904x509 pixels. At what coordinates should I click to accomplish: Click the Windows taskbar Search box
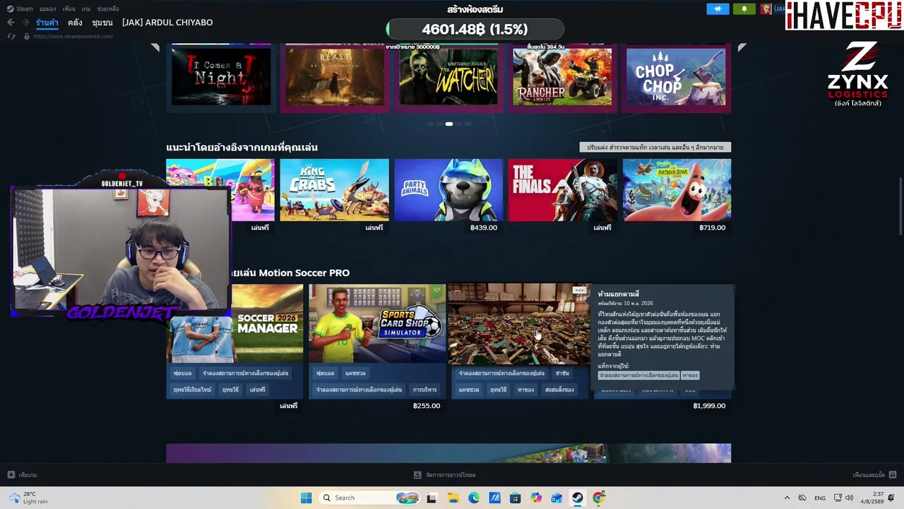click(368, 498)
